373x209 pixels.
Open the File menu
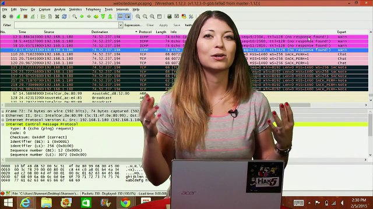click(x=5, y=9)
